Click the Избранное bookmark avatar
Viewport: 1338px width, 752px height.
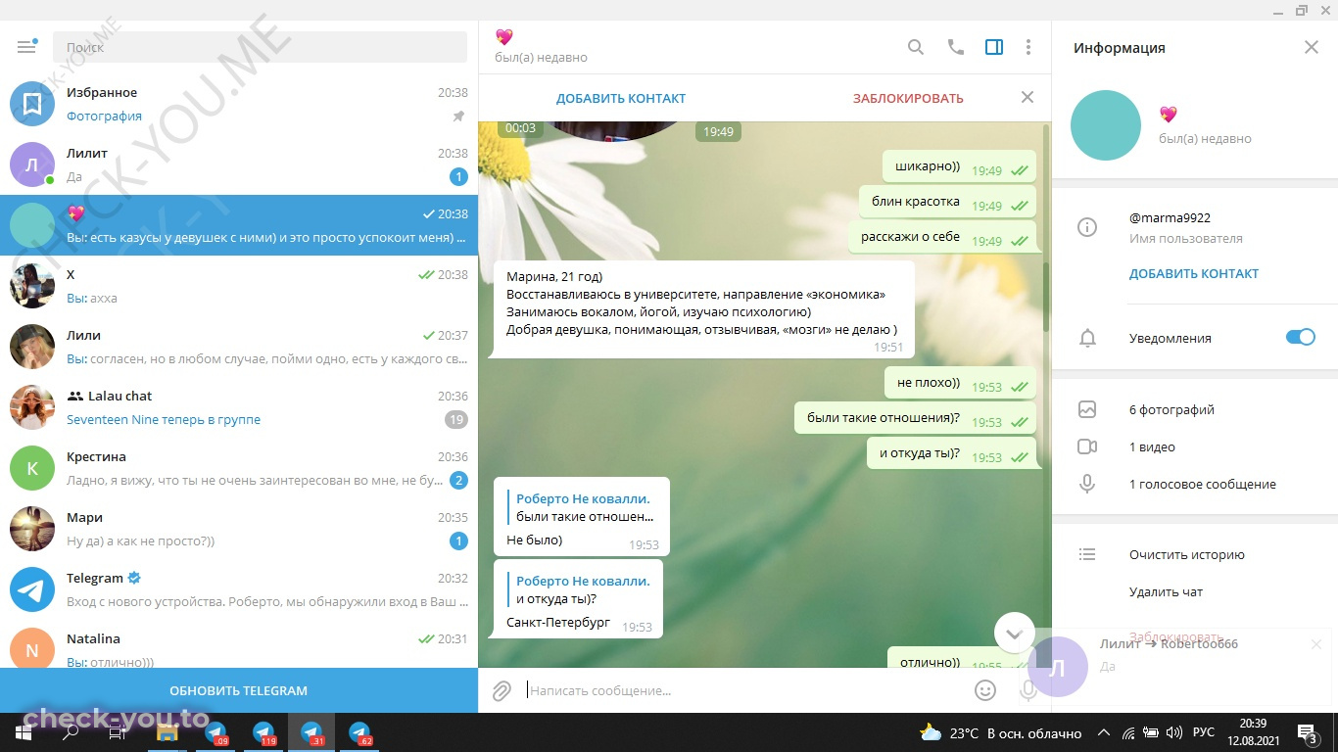click(x=32, y=104)
